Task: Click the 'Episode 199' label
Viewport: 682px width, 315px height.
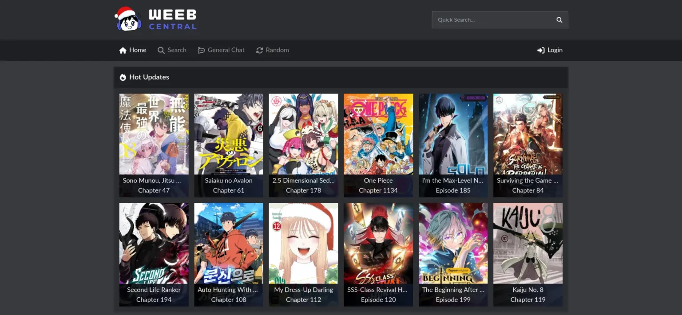Action: point(453,299)
